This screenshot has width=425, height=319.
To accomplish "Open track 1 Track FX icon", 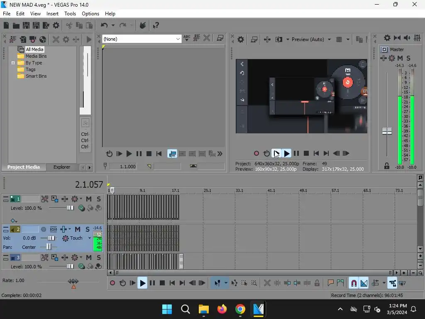I will [x=64, y=199].
